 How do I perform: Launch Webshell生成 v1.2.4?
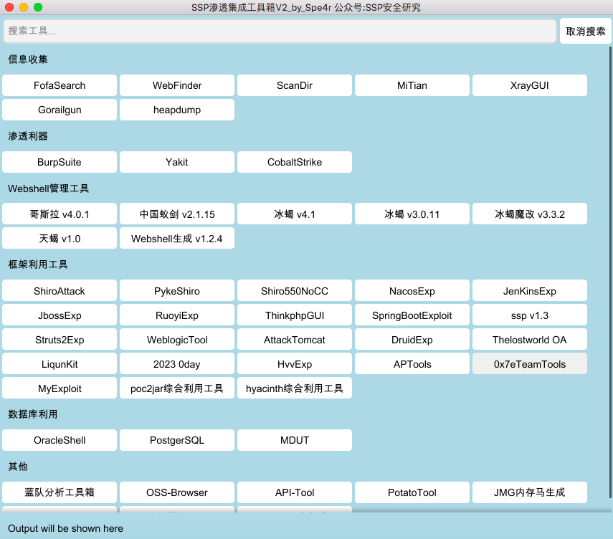pyautogui.click(x=177, y=238)
